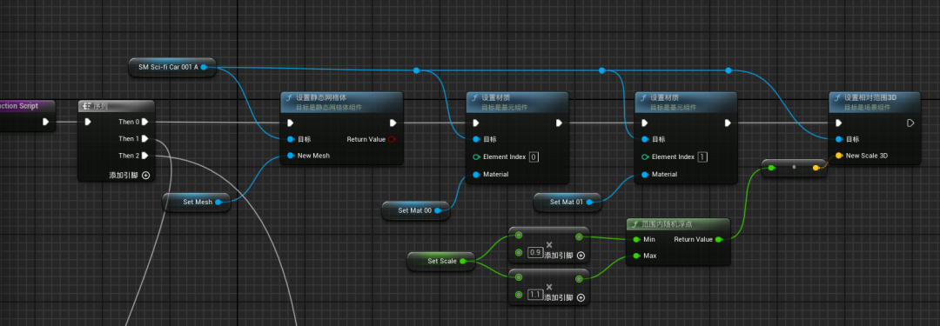
Task: Select the Set Mesh variable node
Action: pos(197,202)
